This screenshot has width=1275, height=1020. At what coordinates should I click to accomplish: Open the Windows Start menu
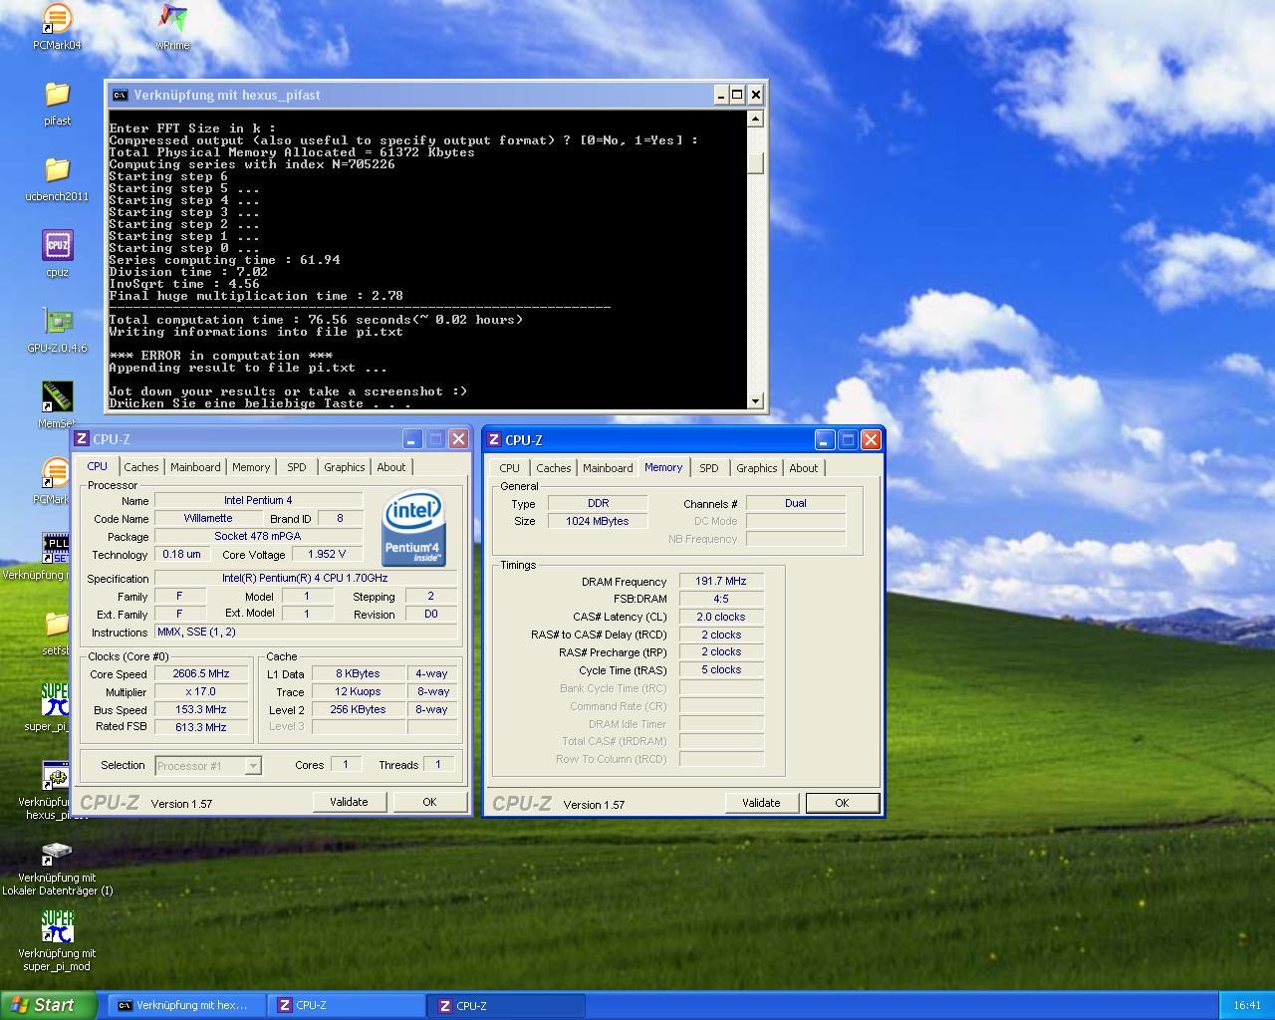49,1005
